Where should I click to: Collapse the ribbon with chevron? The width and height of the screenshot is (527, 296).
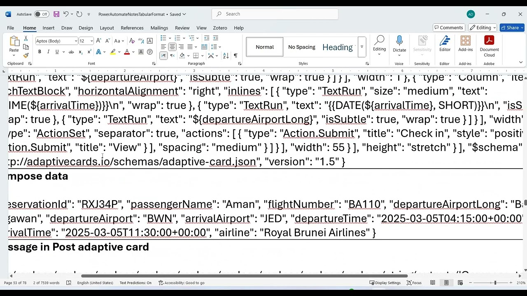coord(520,62)
